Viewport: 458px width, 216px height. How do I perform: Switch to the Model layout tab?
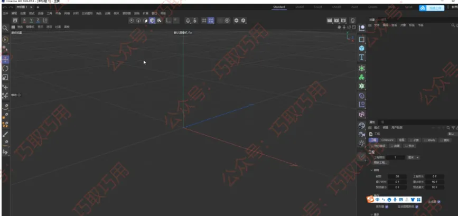point(300,7)
